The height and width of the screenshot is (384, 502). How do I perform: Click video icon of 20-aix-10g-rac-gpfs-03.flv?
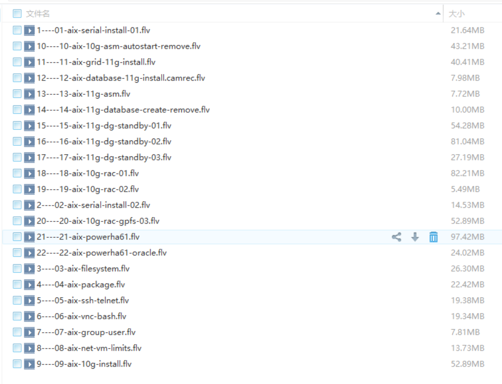coord(30,221)
